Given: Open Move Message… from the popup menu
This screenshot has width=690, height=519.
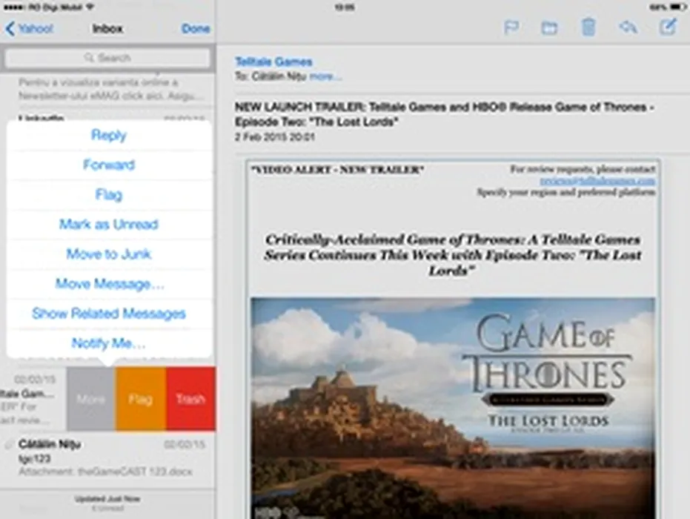Looking at the screenshot, I should coord(109,283).
